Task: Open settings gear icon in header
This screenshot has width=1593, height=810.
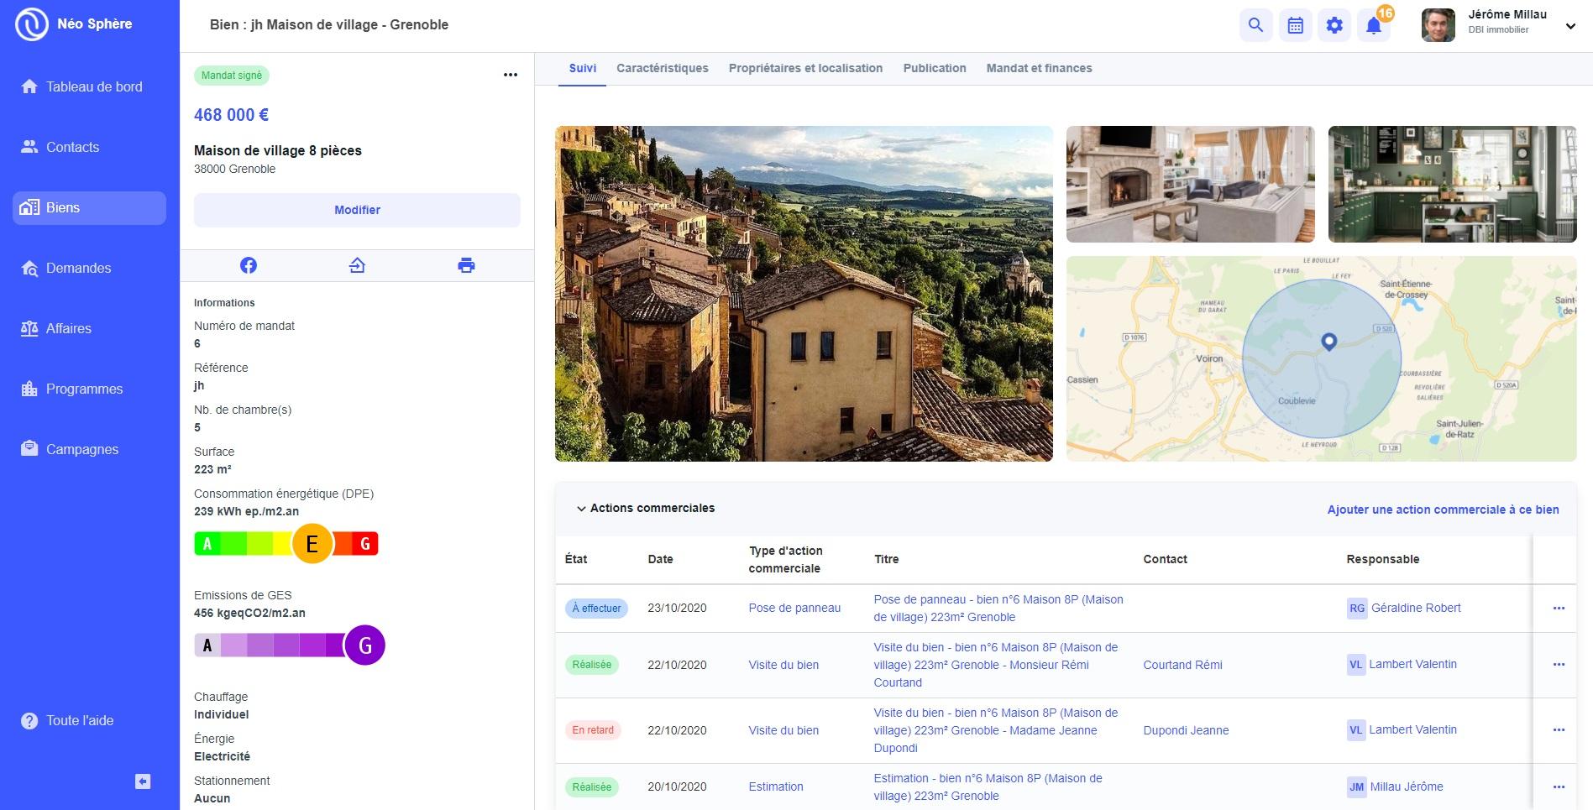Action: point(1334,25)
